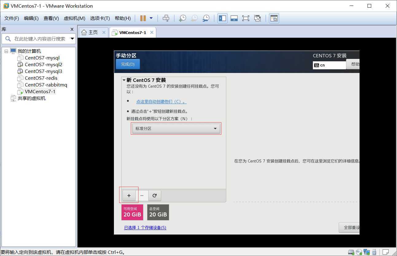The height and width of the screenshot is (256, 397).
Task: Collapse the 我的计算机 tree node
Action: pos(6,51)
